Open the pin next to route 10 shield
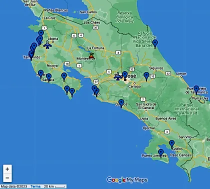The height and width of the screenshot is (189, 210). click(146, 76)
